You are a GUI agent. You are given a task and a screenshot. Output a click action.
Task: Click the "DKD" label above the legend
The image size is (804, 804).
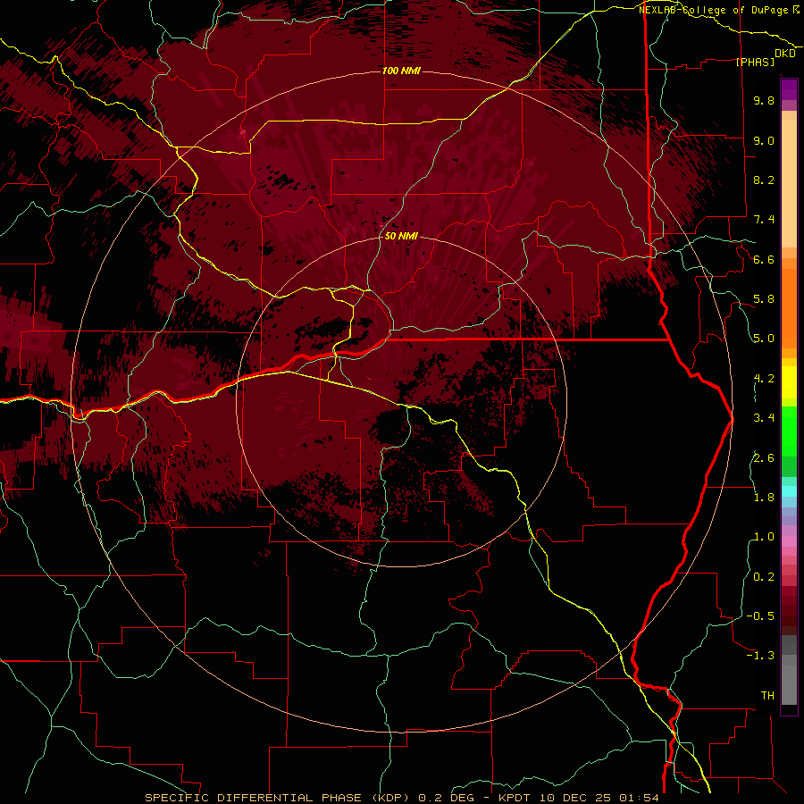[784, 53]
